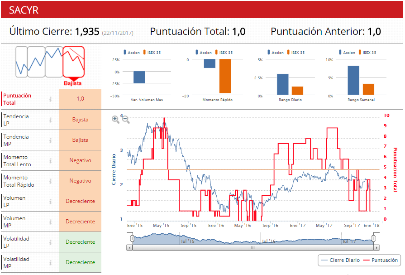This screenshot has height=275, width=405.
Task: Click the Puntuación Total: 1,0 header text
Action: coord(198,32)
